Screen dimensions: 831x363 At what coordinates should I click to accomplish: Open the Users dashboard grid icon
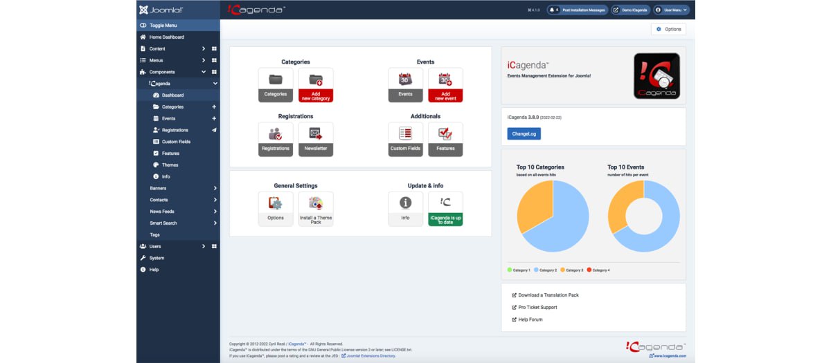(x=214, y=246)
